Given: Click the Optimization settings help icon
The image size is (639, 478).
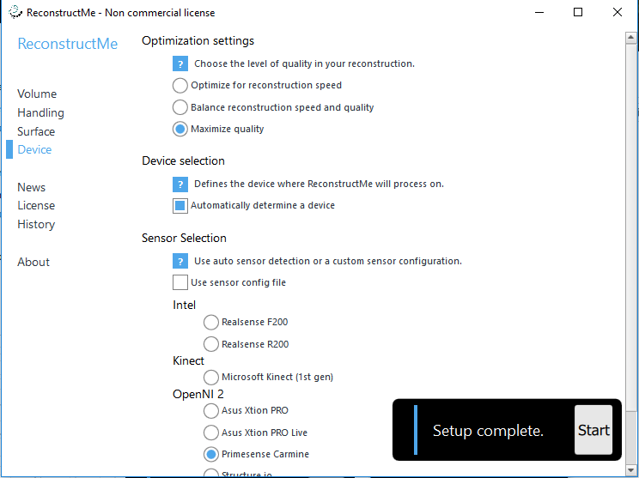Looking at the screenshot, I should pyautogui.click(x=180, y=64).
